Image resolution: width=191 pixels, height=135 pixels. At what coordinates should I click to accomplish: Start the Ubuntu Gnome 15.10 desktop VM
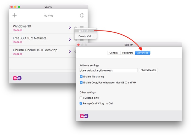(70, 52)
